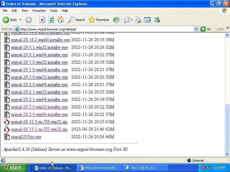
Task: Click compressed file icon beside mypal-68.13.1 zip
Action: [7, 129]
